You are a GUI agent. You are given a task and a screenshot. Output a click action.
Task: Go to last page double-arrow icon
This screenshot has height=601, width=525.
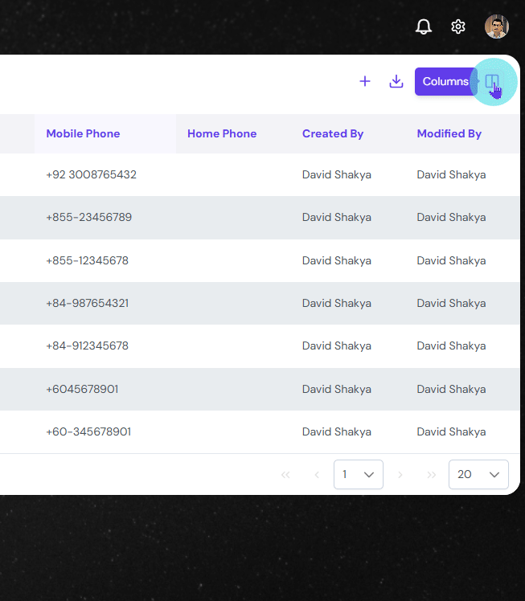(x=431, y=475)
